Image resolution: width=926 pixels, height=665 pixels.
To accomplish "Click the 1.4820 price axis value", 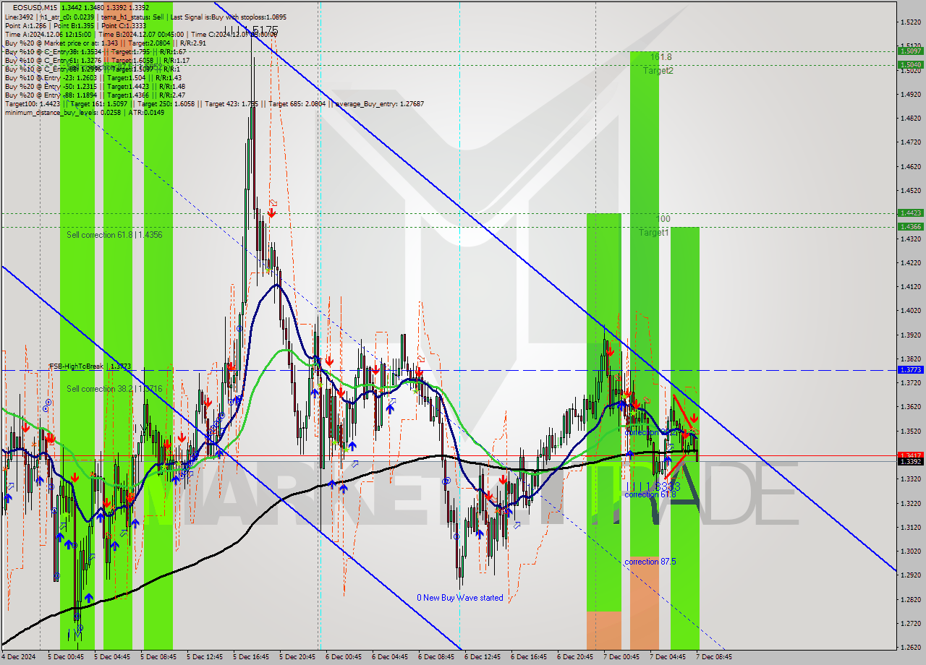I will [910, 118].
